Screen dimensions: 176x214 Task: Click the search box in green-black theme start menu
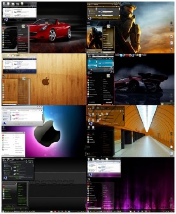[x=9, y=209]
